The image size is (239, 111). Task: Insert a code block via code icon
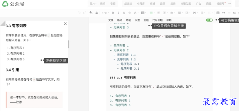[x=235, y=13]
